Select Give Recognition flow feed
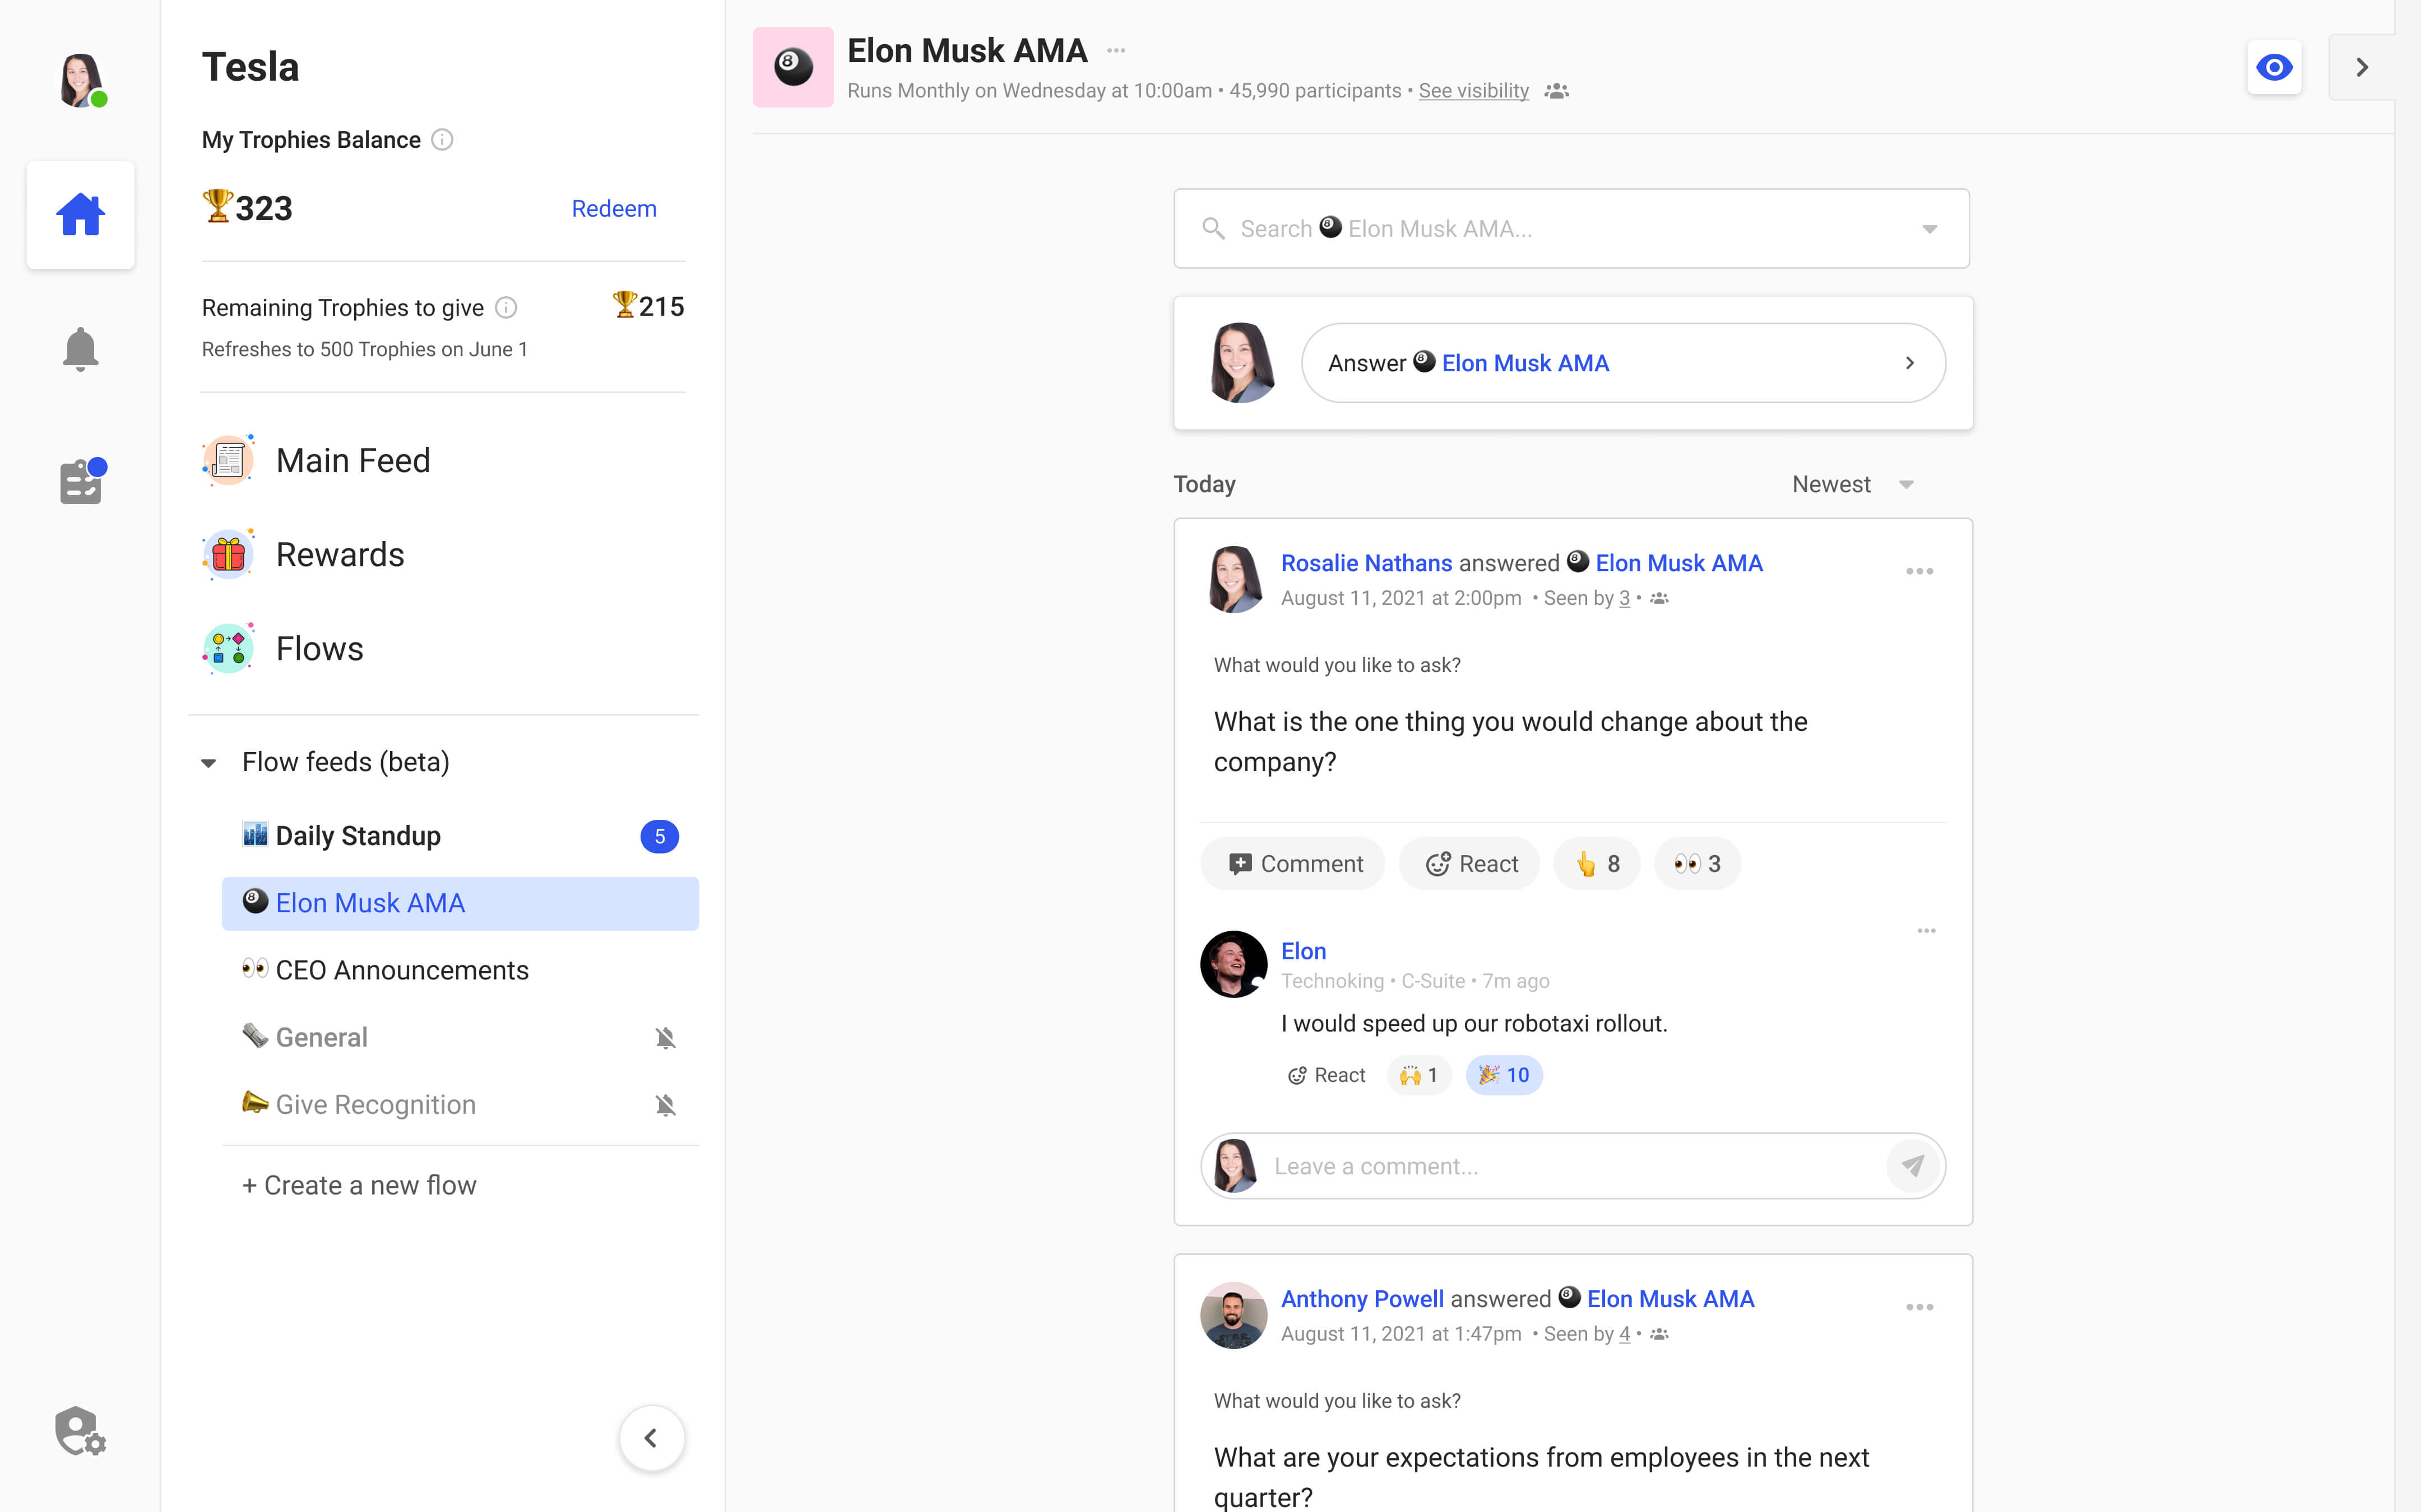The width and height of the screenshot is (2421, 1512). [x=460, y=1105]
